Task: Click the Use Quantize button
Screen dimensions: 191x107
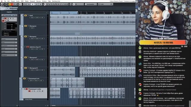Action: (x=90, y=4)
